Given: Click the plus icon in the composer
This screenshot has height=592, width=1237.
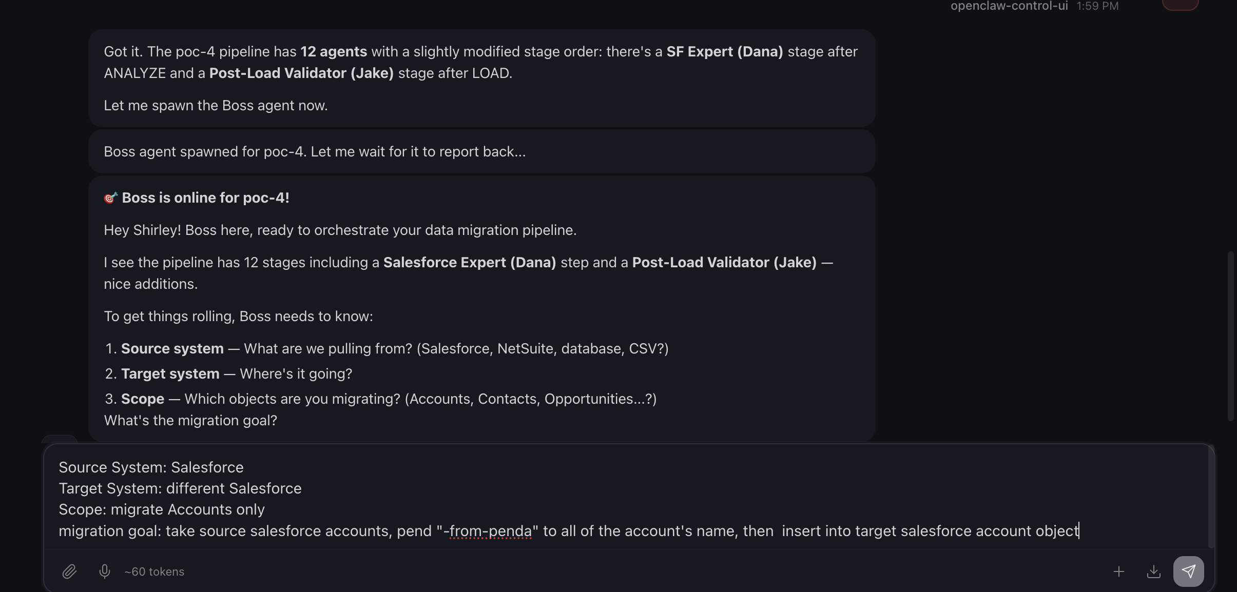Looking at the screenshot, I should point(1119,571).
